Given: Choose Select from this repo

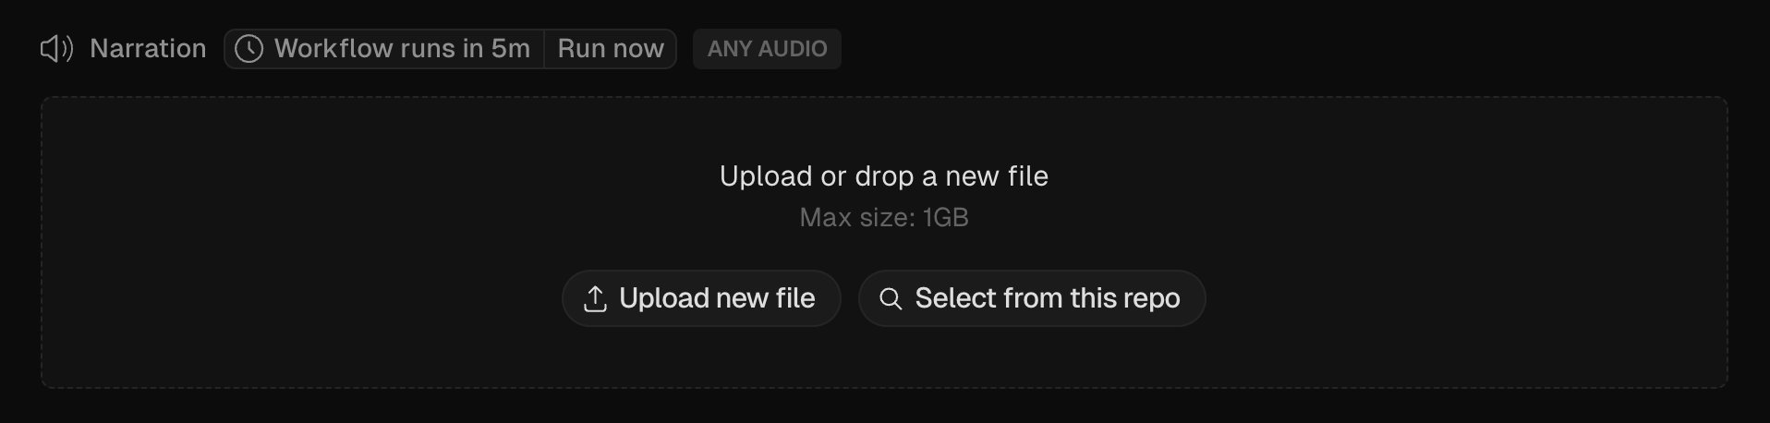Looking at the screenshot, I should pyautogui.click(x=1032, y=298).
